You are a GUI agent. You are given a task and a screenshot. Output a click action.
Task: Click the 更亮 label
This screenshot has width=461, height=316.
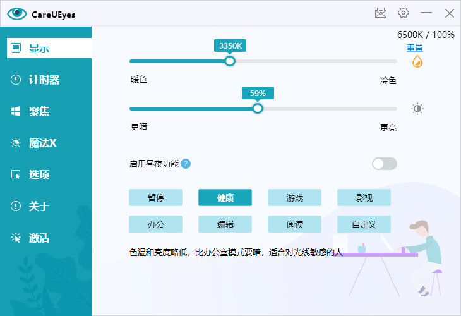point(388,128)
